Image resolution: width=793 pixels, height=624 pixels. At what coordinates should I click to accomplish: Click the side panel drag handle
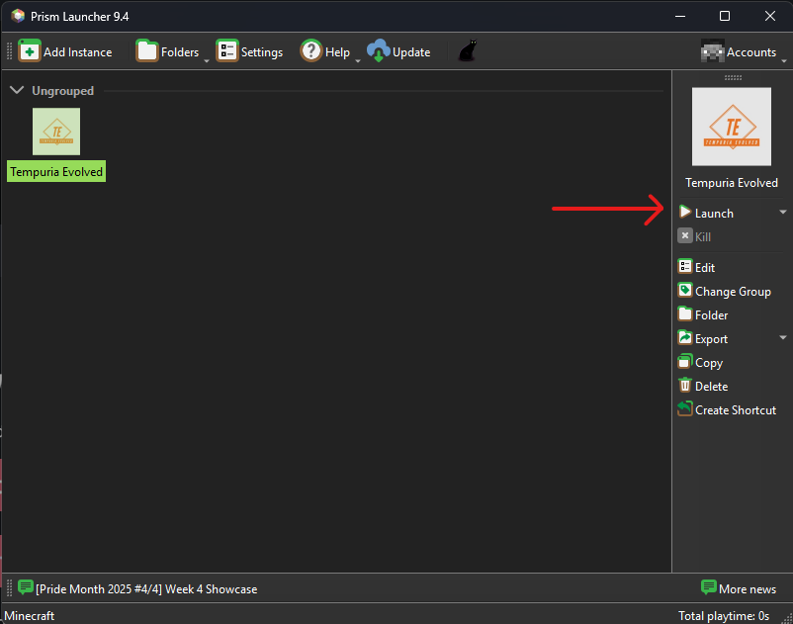[733, 77]
